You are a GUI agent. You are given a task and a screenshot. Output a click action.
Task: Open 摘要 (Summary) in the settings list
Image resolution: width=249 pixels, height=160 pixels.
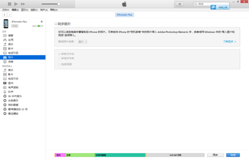(23, 36)
